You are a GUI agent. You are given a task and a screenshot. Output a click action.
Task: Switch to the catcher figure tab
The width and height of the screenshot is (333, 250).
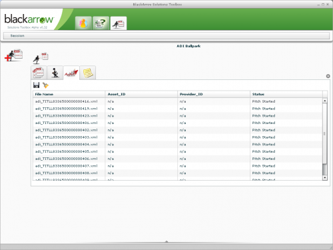point(55,73)
